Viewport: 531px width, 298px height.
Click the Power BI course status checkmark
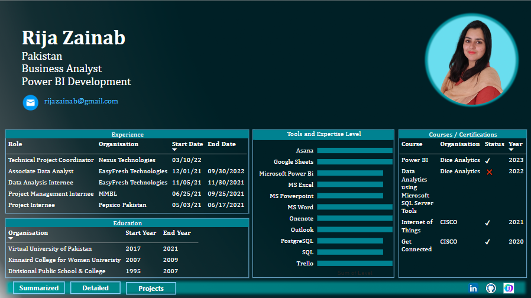[488, 160]
